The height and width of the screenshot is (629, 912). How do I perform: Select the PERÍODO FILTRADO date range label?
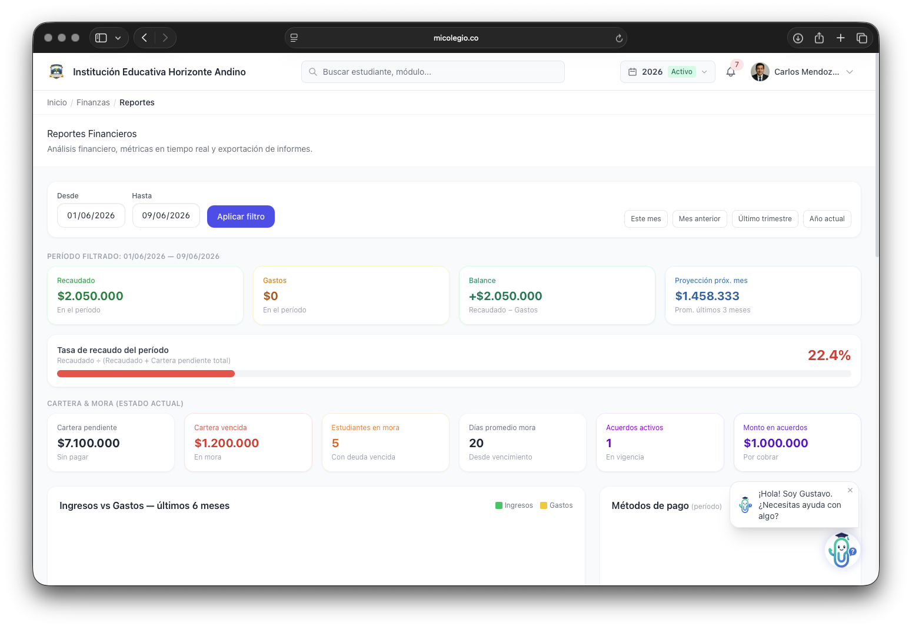134,257
